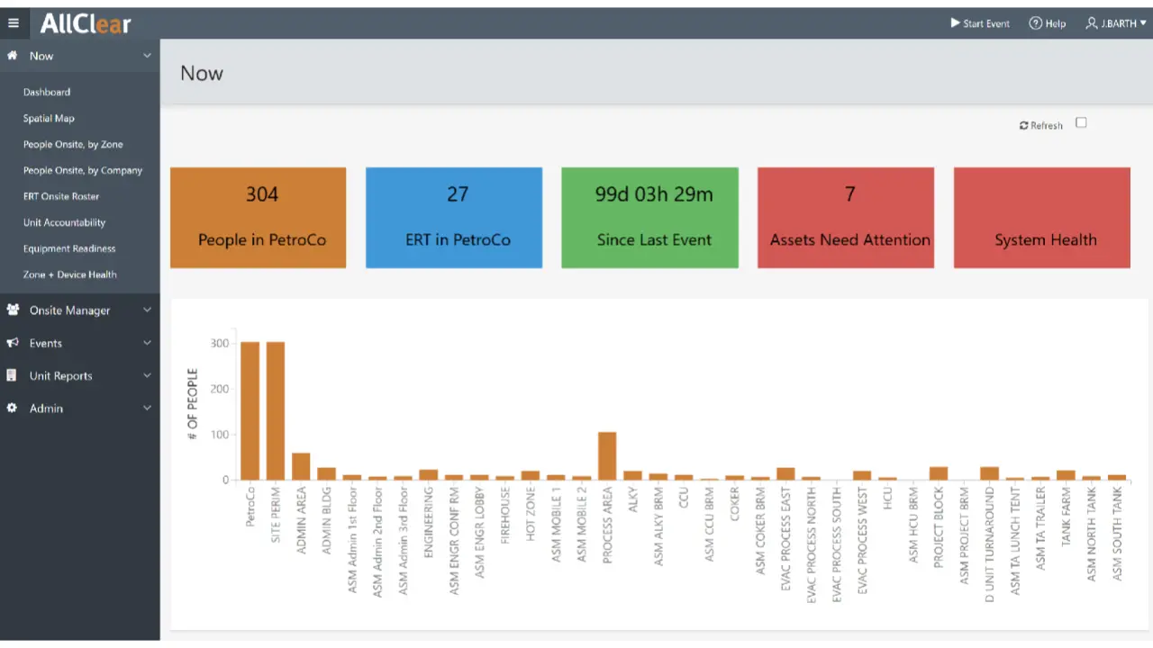Expand the Onsite Manager chevron
Viewport: 1153px width, 648px height.
147,310
